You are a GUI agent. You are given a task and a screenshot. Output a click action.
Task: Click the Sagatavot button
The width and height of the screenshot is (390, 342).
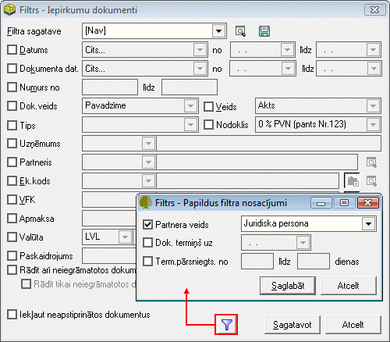292,325
